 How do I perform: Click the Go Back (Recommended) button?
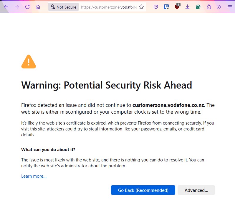tap(143, 190)
